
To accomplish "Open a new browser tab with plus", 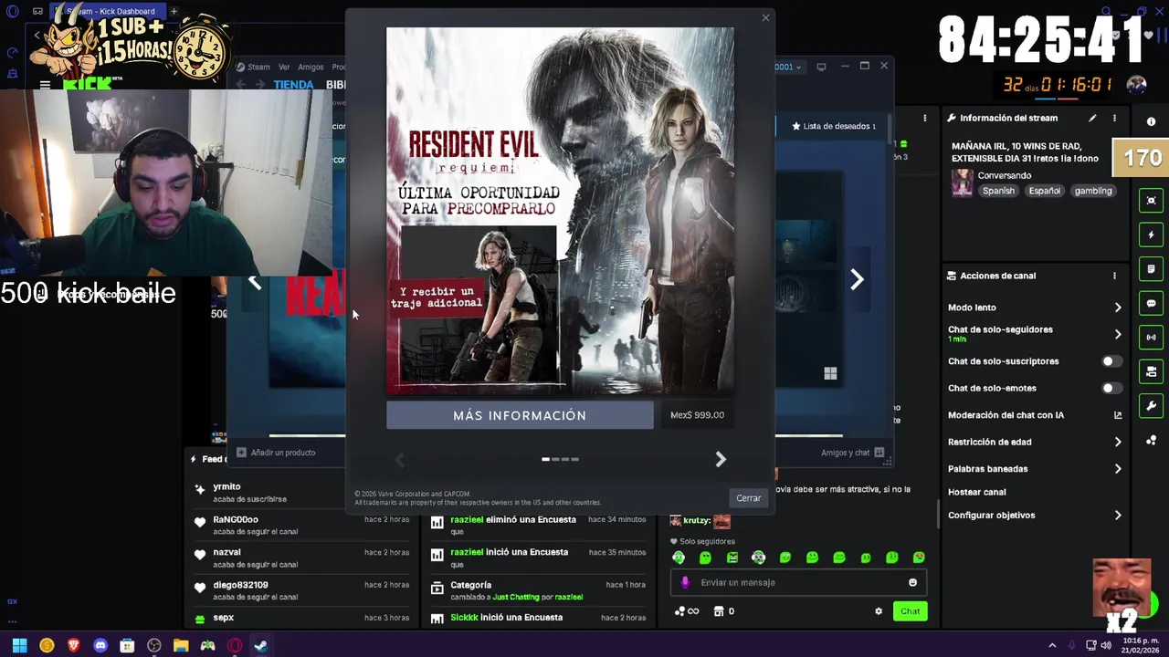I will tap(174, 11).
